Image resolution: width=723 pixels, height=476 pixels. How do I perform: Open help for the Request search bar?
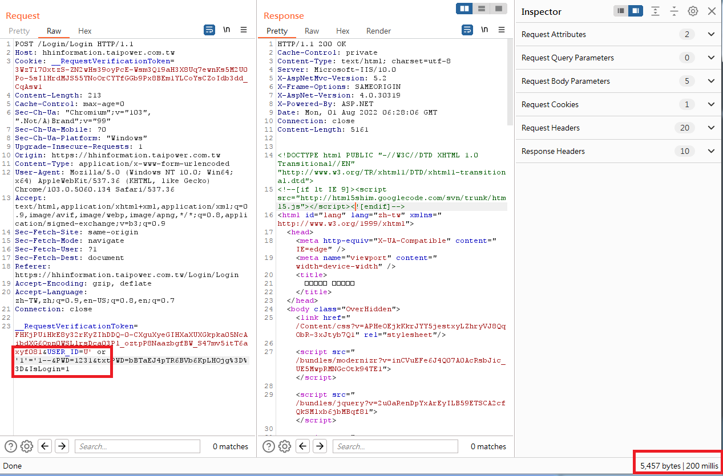[x=11, y=446]
